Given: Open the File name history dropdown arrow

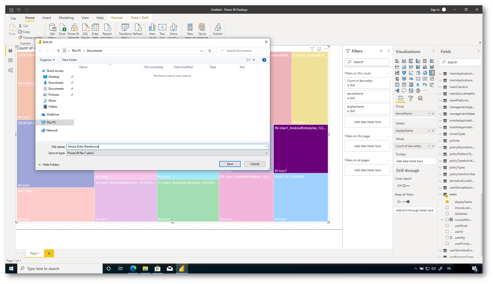Looking at the screenshot, I should (x=266, y=147).
